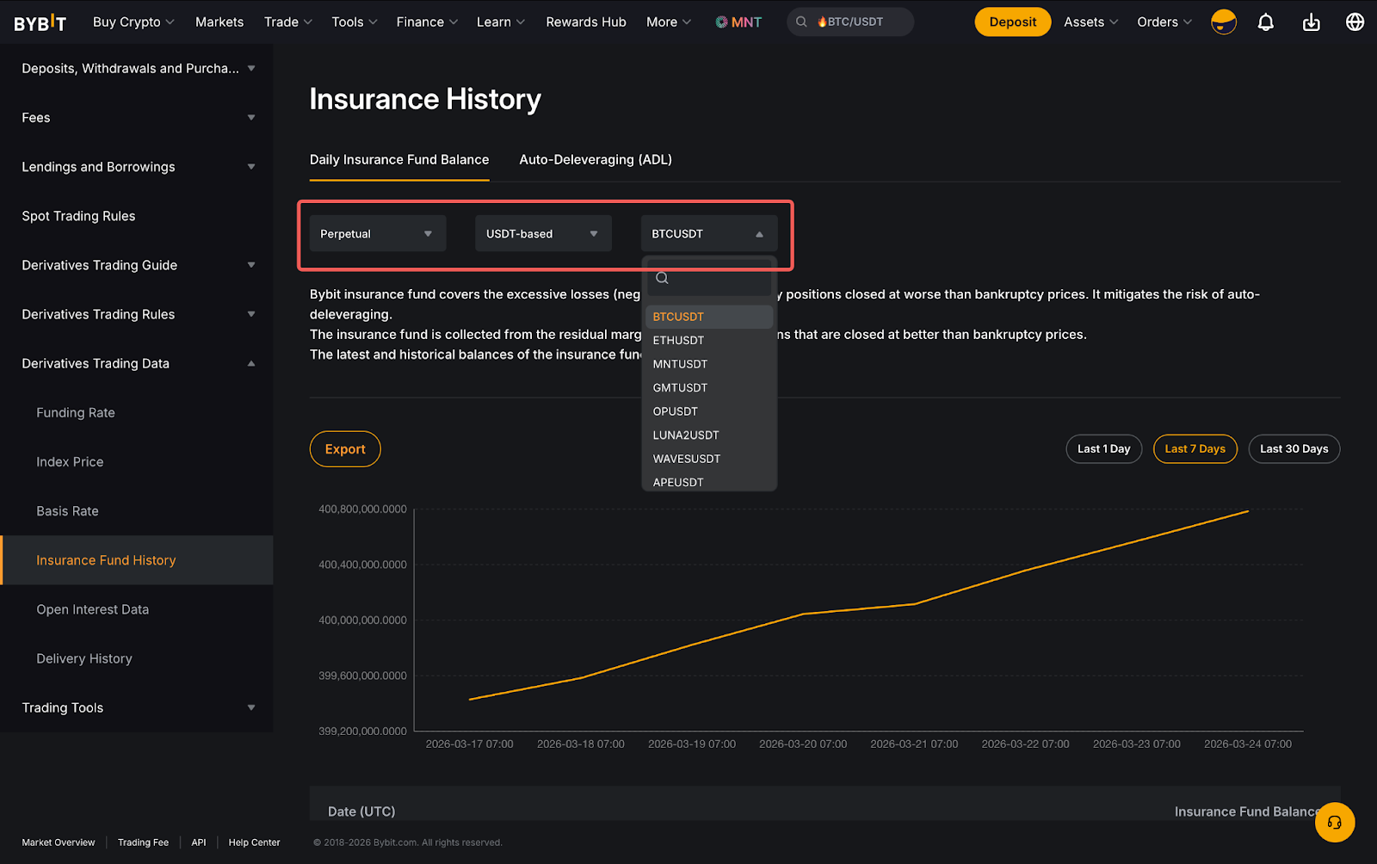
Task: Open the USDT-based dropdown
Action: click(543, 234)
